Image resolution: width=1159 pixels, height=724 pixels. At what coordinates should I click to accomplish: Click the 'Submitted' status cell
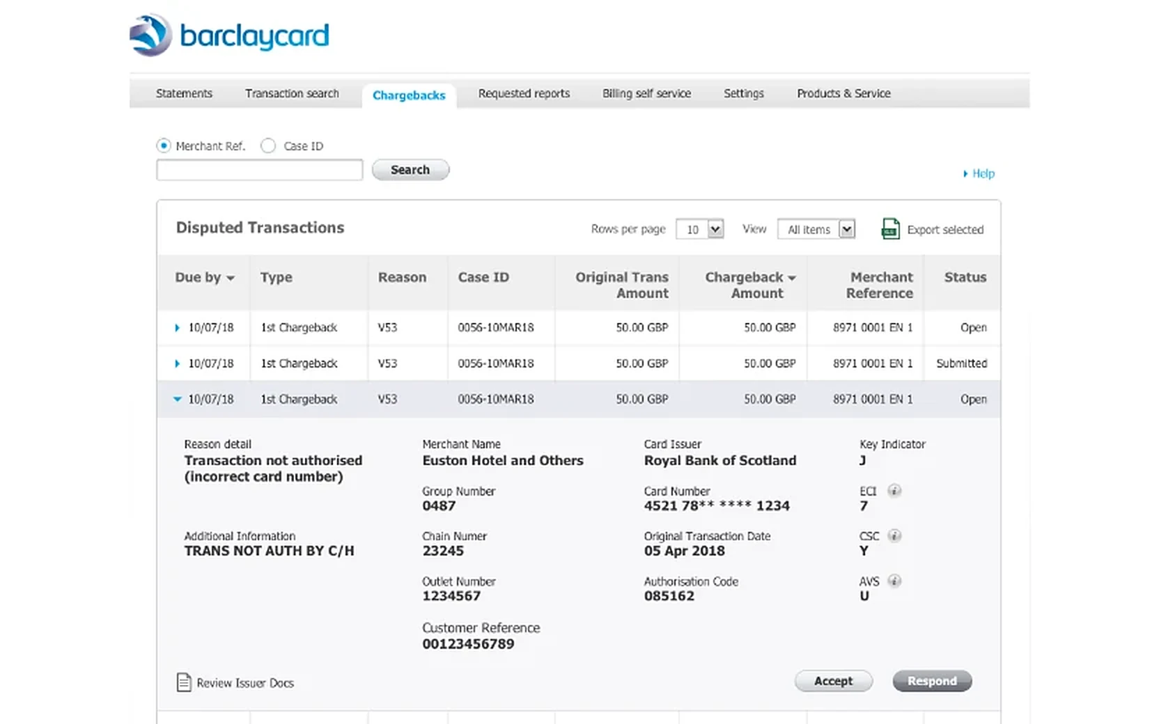click(x=962, y=363)
